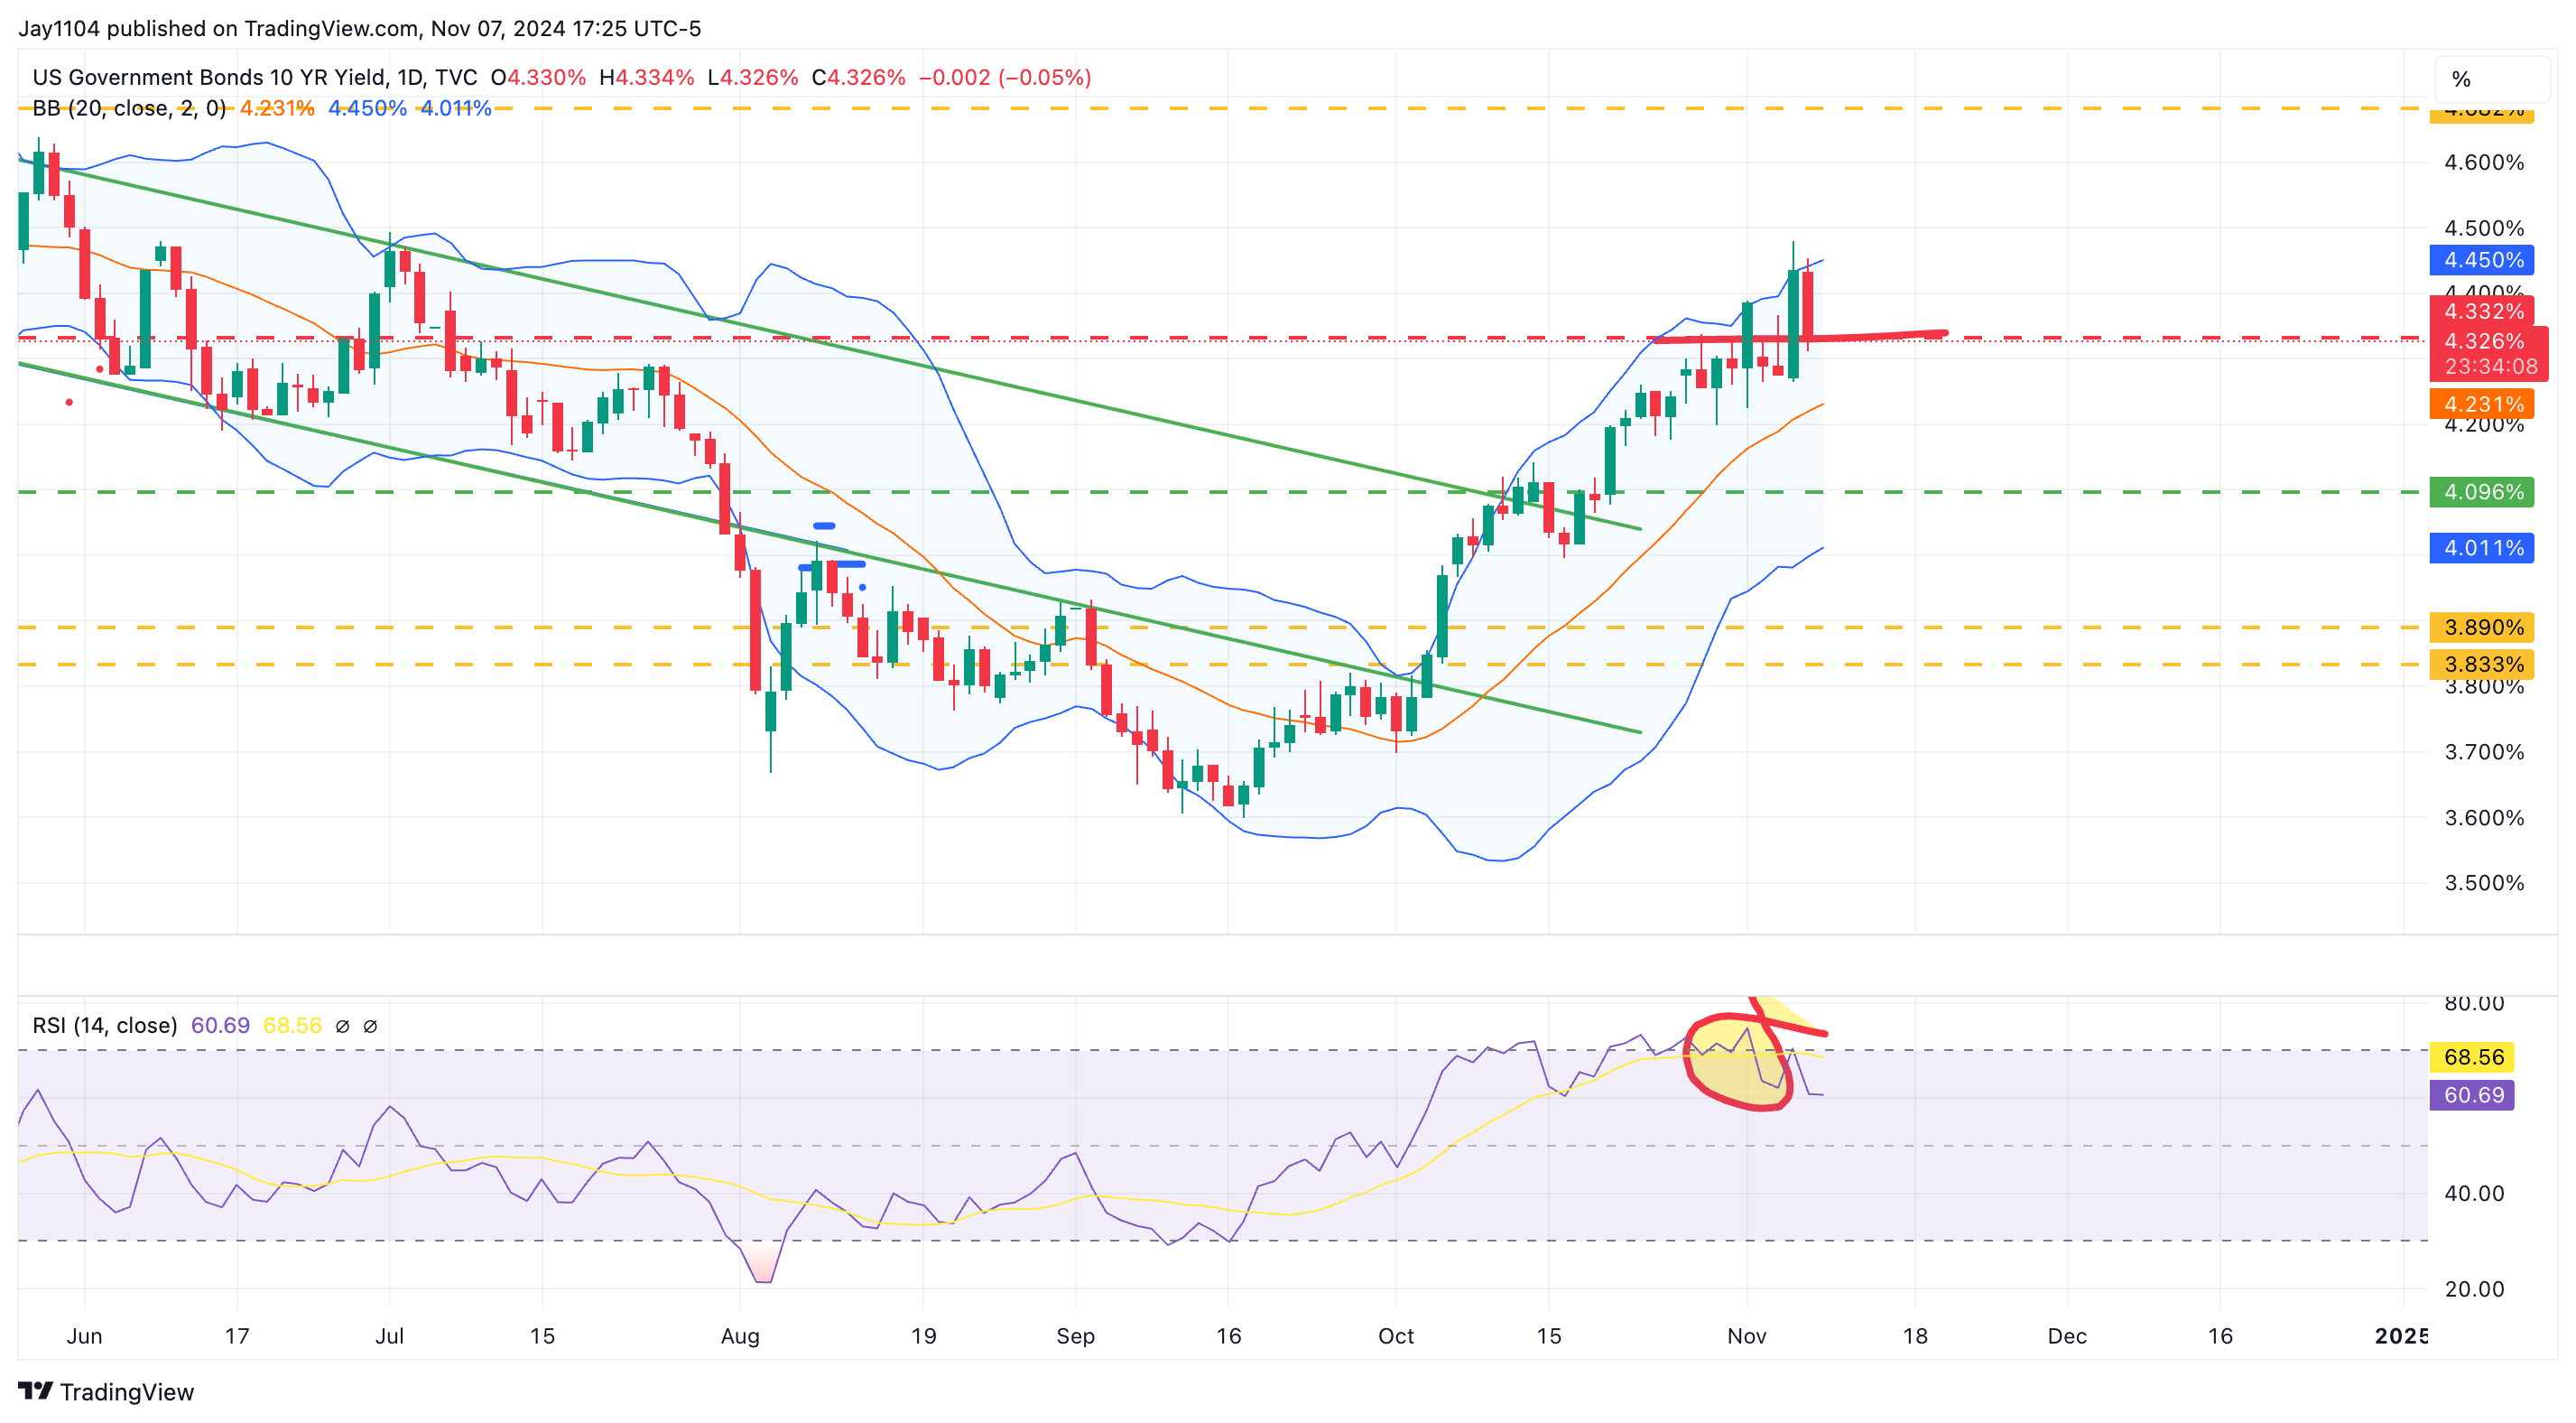The image size is (2576, 1423).
Task: Click the 23:34:08 countdown timer label
Action: [2490, 367]
